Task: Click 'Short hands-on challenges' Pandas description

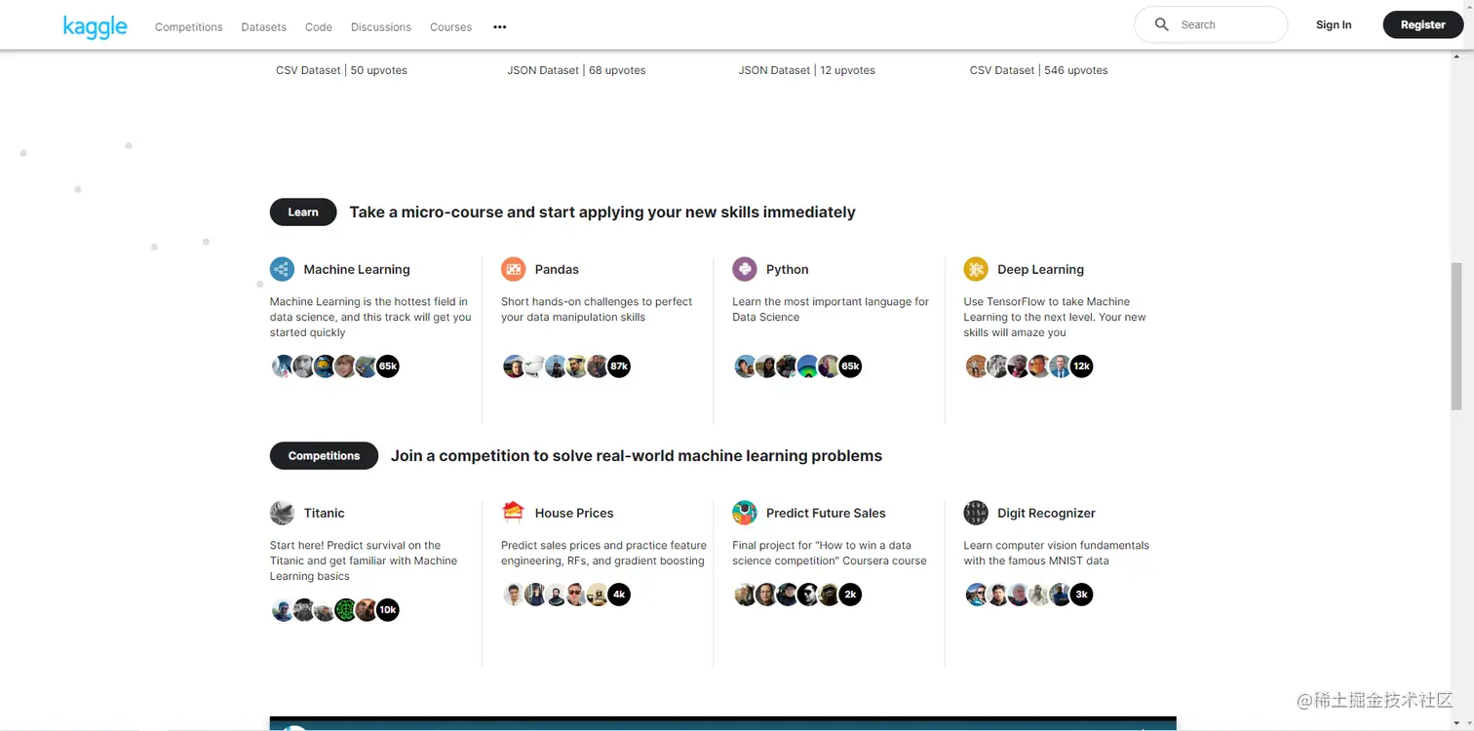Action: [597, 310]
